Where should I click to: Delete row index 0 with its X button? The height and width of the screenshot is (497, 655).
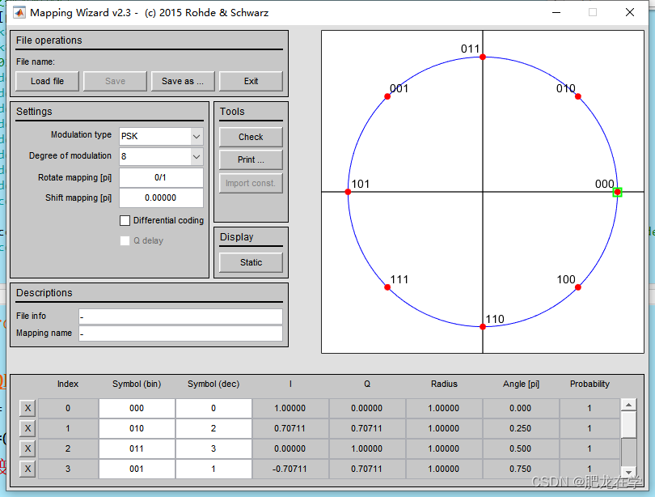tap(27, 408)
